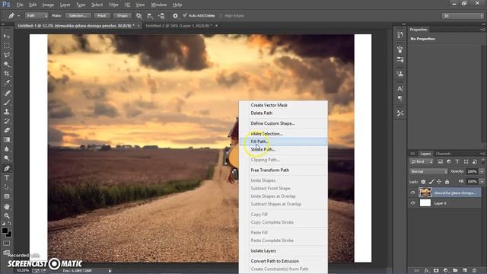The width and height of the screenshot is (487, 274).
Task: Open path operations icon in options bar
Action: pos(138,15)
